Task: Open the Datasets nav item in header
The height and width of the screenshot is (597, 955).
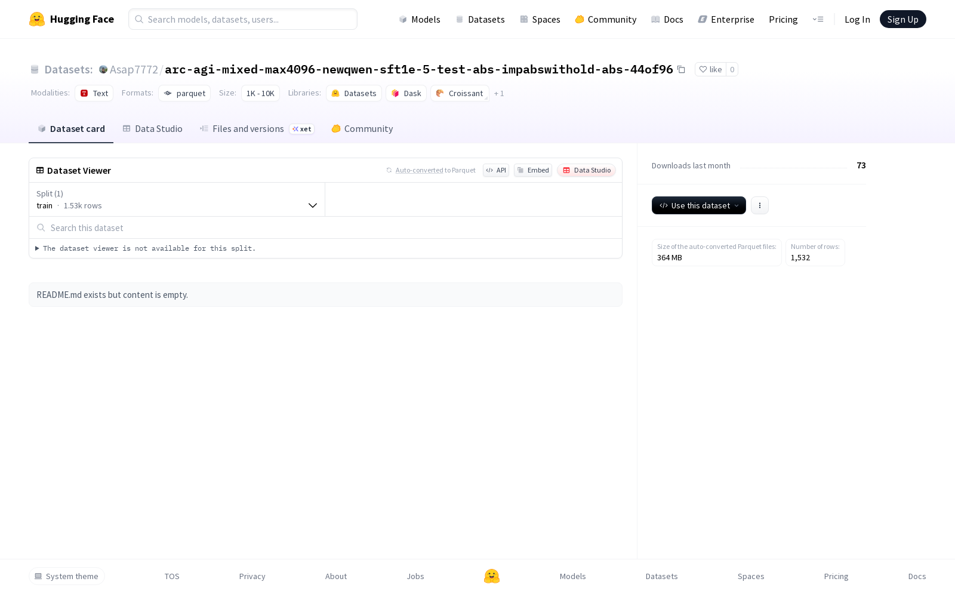Action: click(x=480, y=19)
